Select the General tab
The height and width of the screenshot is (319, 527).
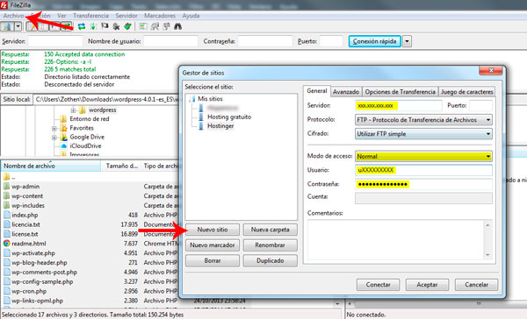click(316, 91)
